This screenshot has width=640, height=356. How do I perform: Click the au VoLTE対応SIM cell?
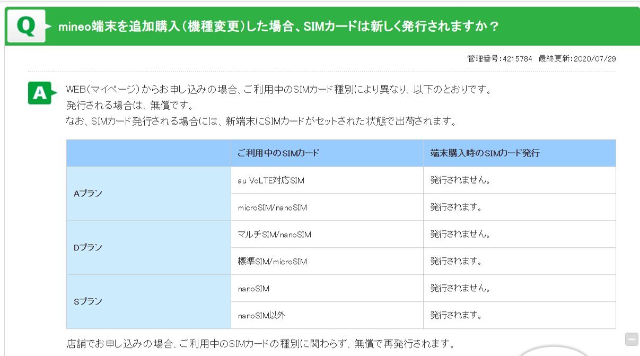(x=327, y=180)
